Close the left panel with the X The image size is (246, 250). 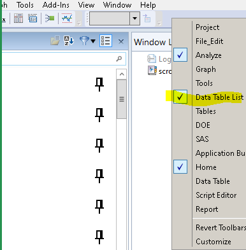click(121, 41)
